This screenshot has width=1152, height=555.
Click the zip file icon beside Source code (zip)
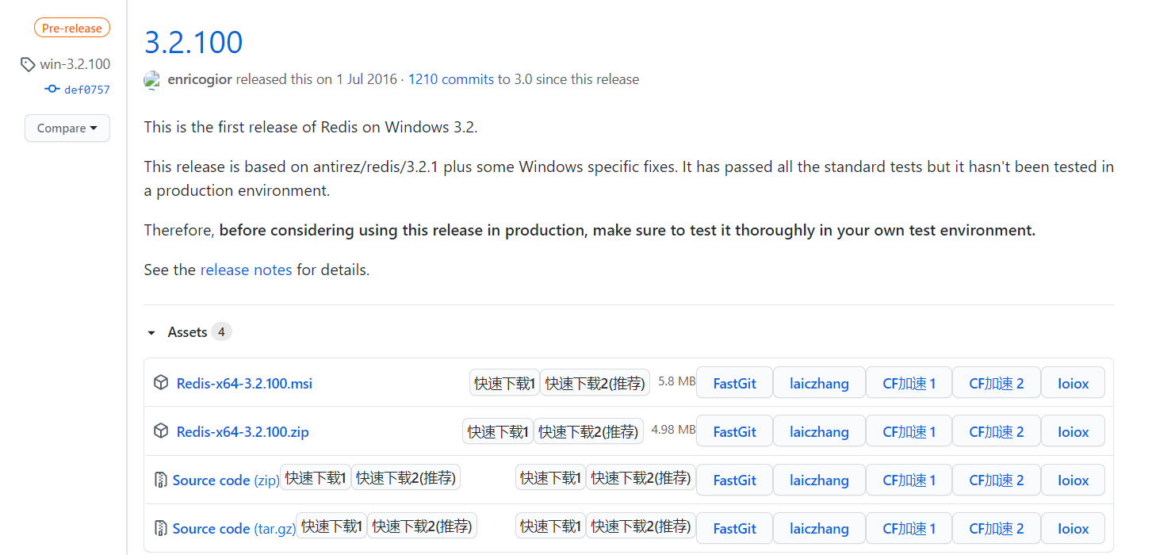[x=161, y=480]
